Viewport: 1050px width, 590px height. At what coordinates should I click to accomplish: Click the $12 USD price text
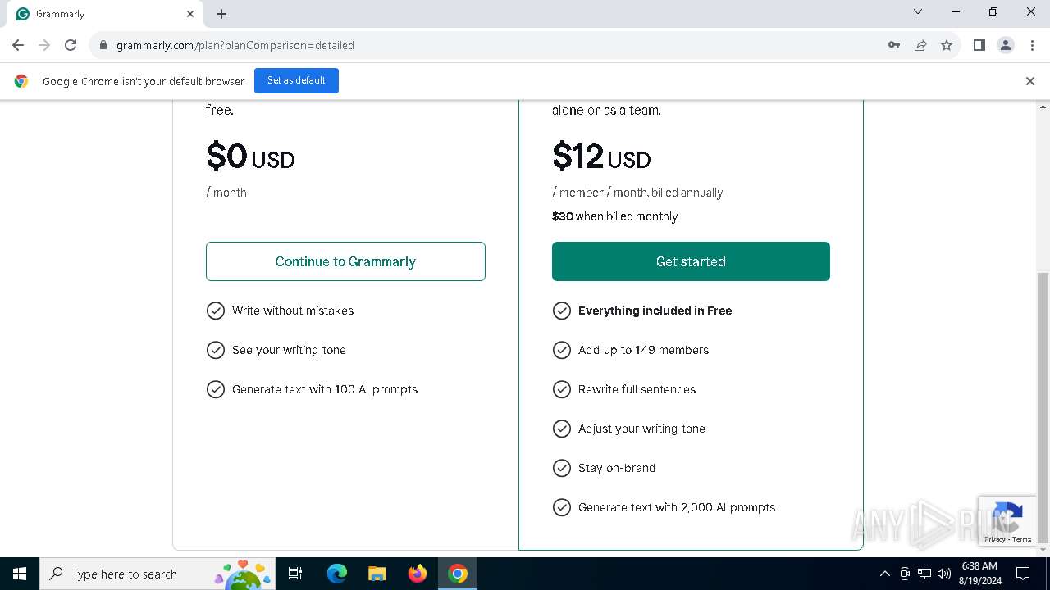pyautogui.click(x=601, y=156)
